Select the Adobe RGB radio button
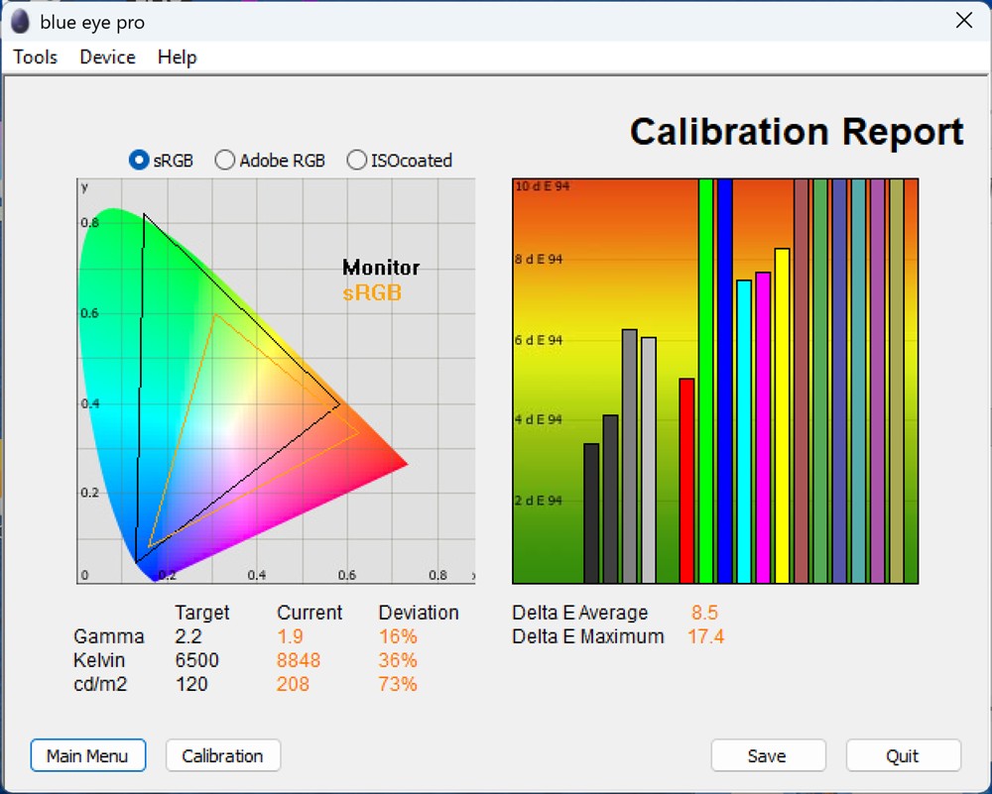The image size is (992, 794). pyautogui.click(x=225, y=160)
